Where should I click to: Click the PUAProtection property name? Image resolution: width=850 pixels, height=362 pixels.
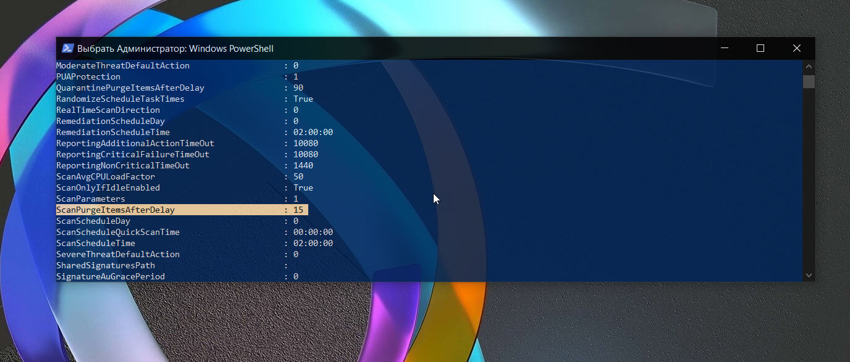click(x=88, y=76)
